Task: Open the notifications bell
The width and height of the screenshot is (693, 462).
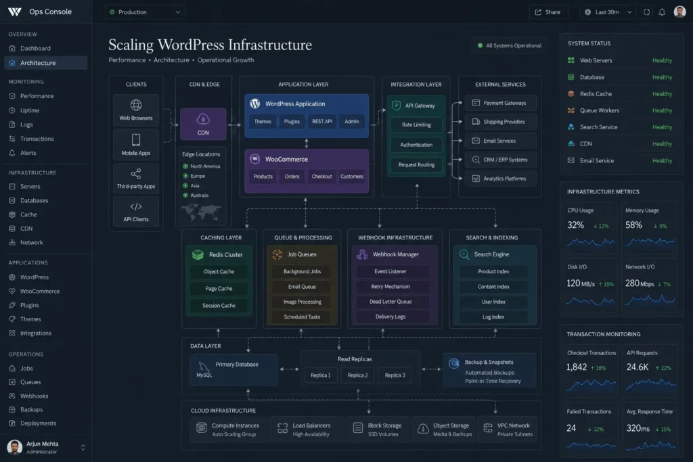Action: [x=662, y=12]
